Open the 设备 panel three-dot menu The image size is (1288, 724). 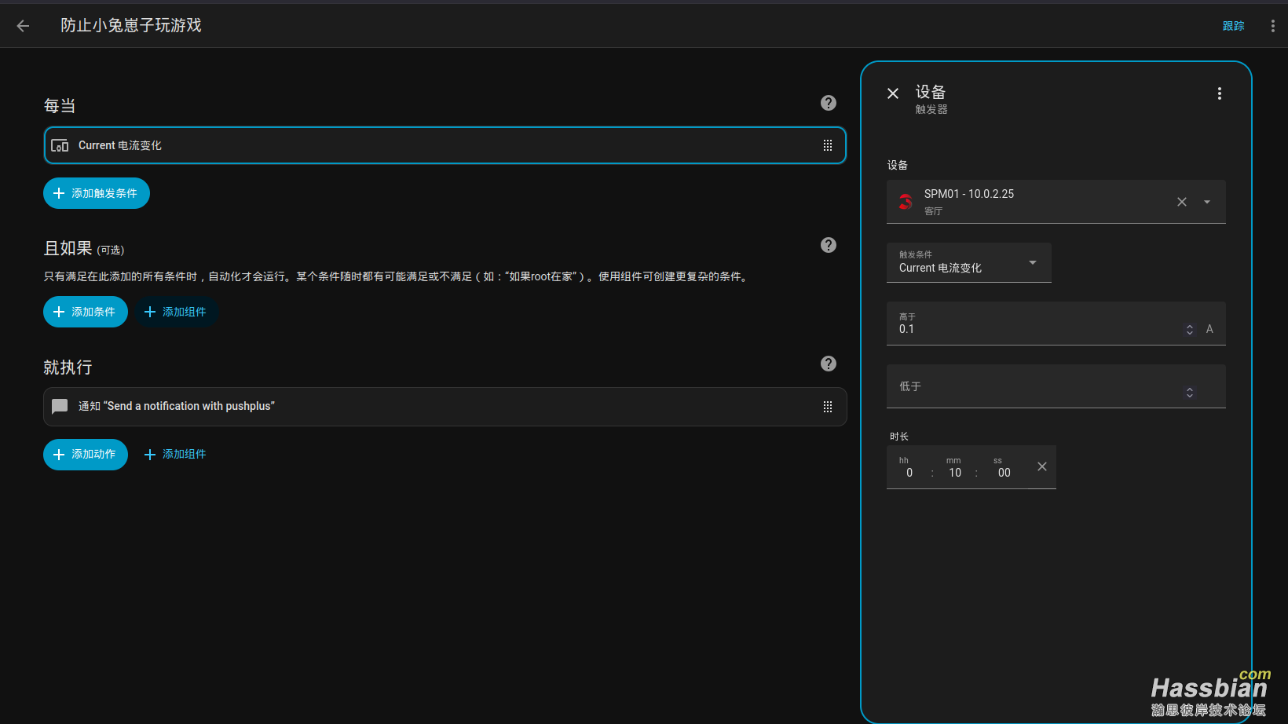pyautogui.click(x=1219, y=93)
